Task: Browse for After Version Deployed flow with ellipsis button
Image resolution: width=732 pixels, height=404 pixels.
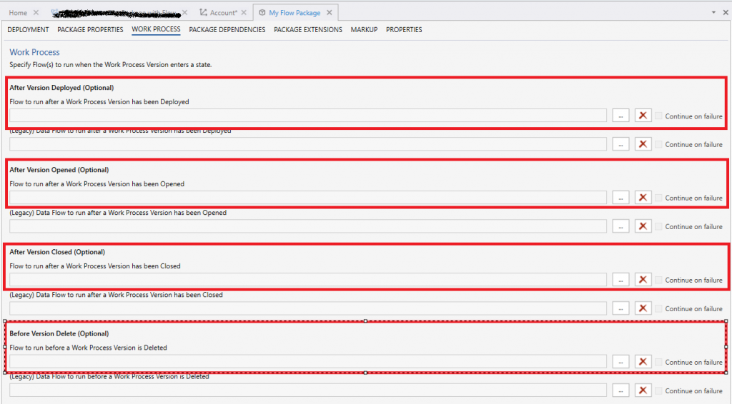Action: (620, 116)
